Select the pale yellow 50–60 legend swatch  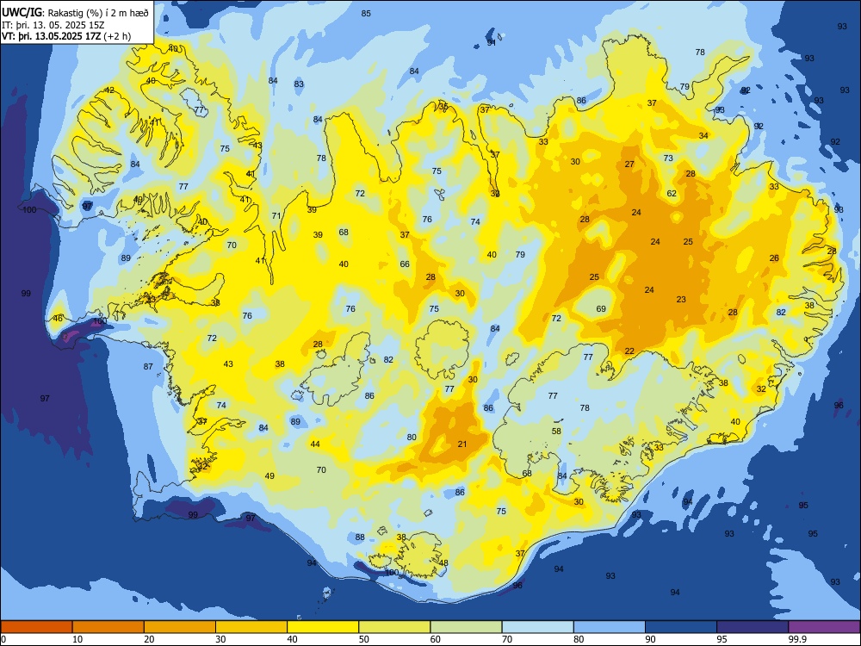tap(394, 627)
